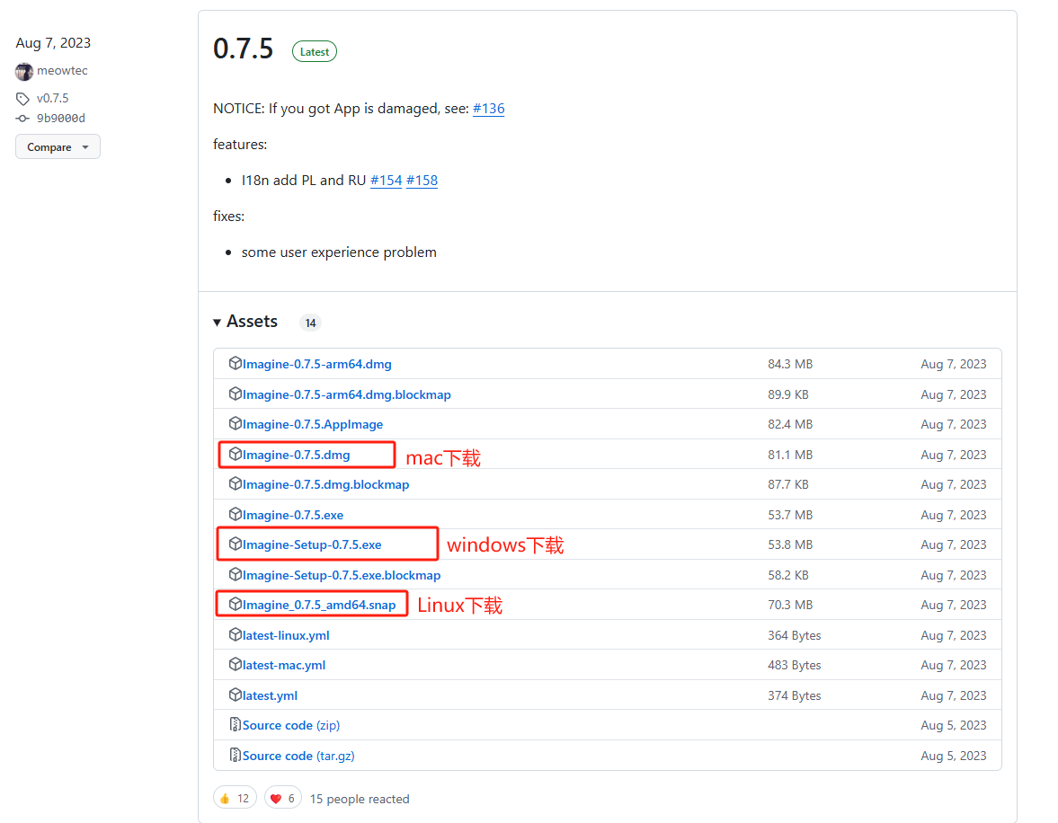Click the thumbs up reaction button
1058x823 pixels.
(235, 798)
